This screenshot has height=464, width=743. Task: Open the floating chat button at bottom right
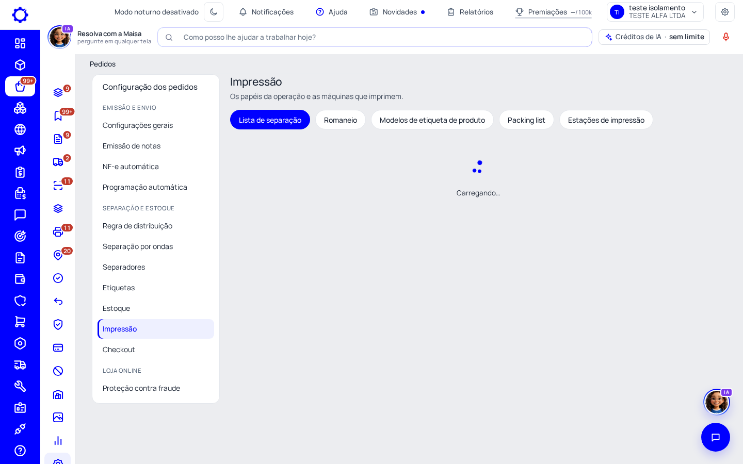pos(716,437)
